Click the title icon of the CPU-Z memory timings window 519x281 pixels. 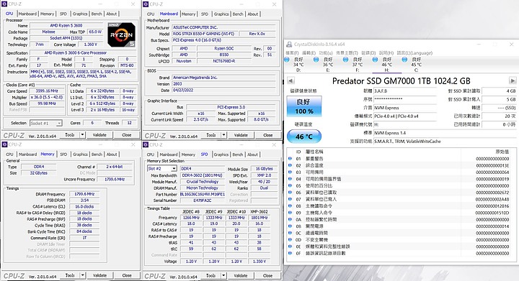[x=4, y=144]
